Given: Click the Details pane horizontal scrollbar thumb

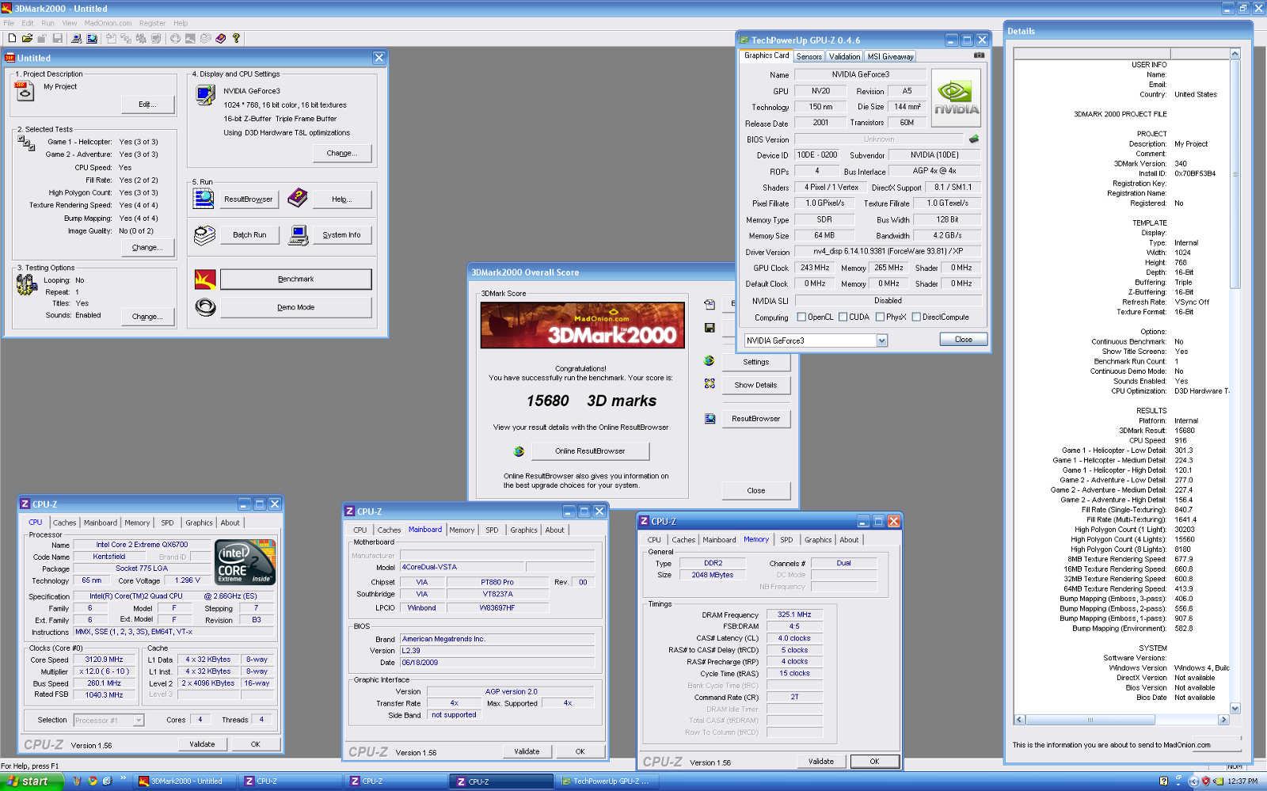Looking at the screenshot, I should click(x=1090, y=720).
